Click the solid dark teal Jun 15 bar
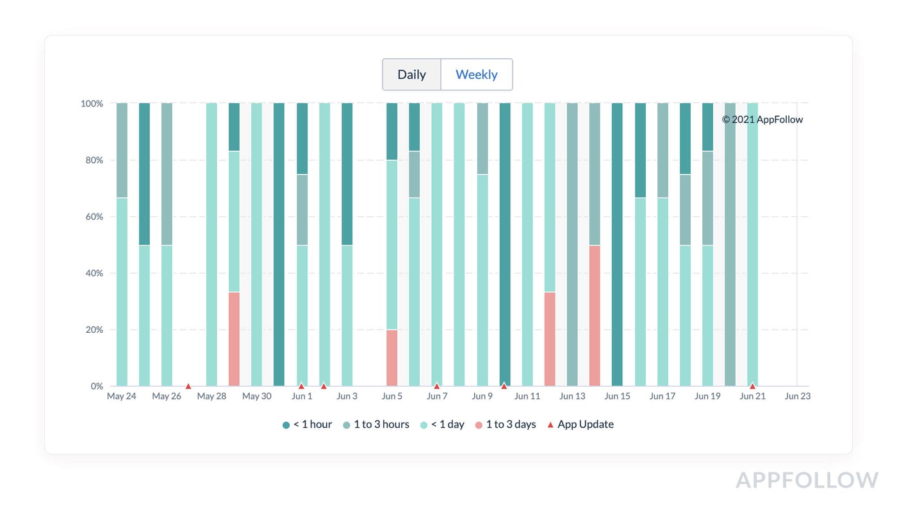The height and width of the screenshot is (506, 897). pos(617,244)
